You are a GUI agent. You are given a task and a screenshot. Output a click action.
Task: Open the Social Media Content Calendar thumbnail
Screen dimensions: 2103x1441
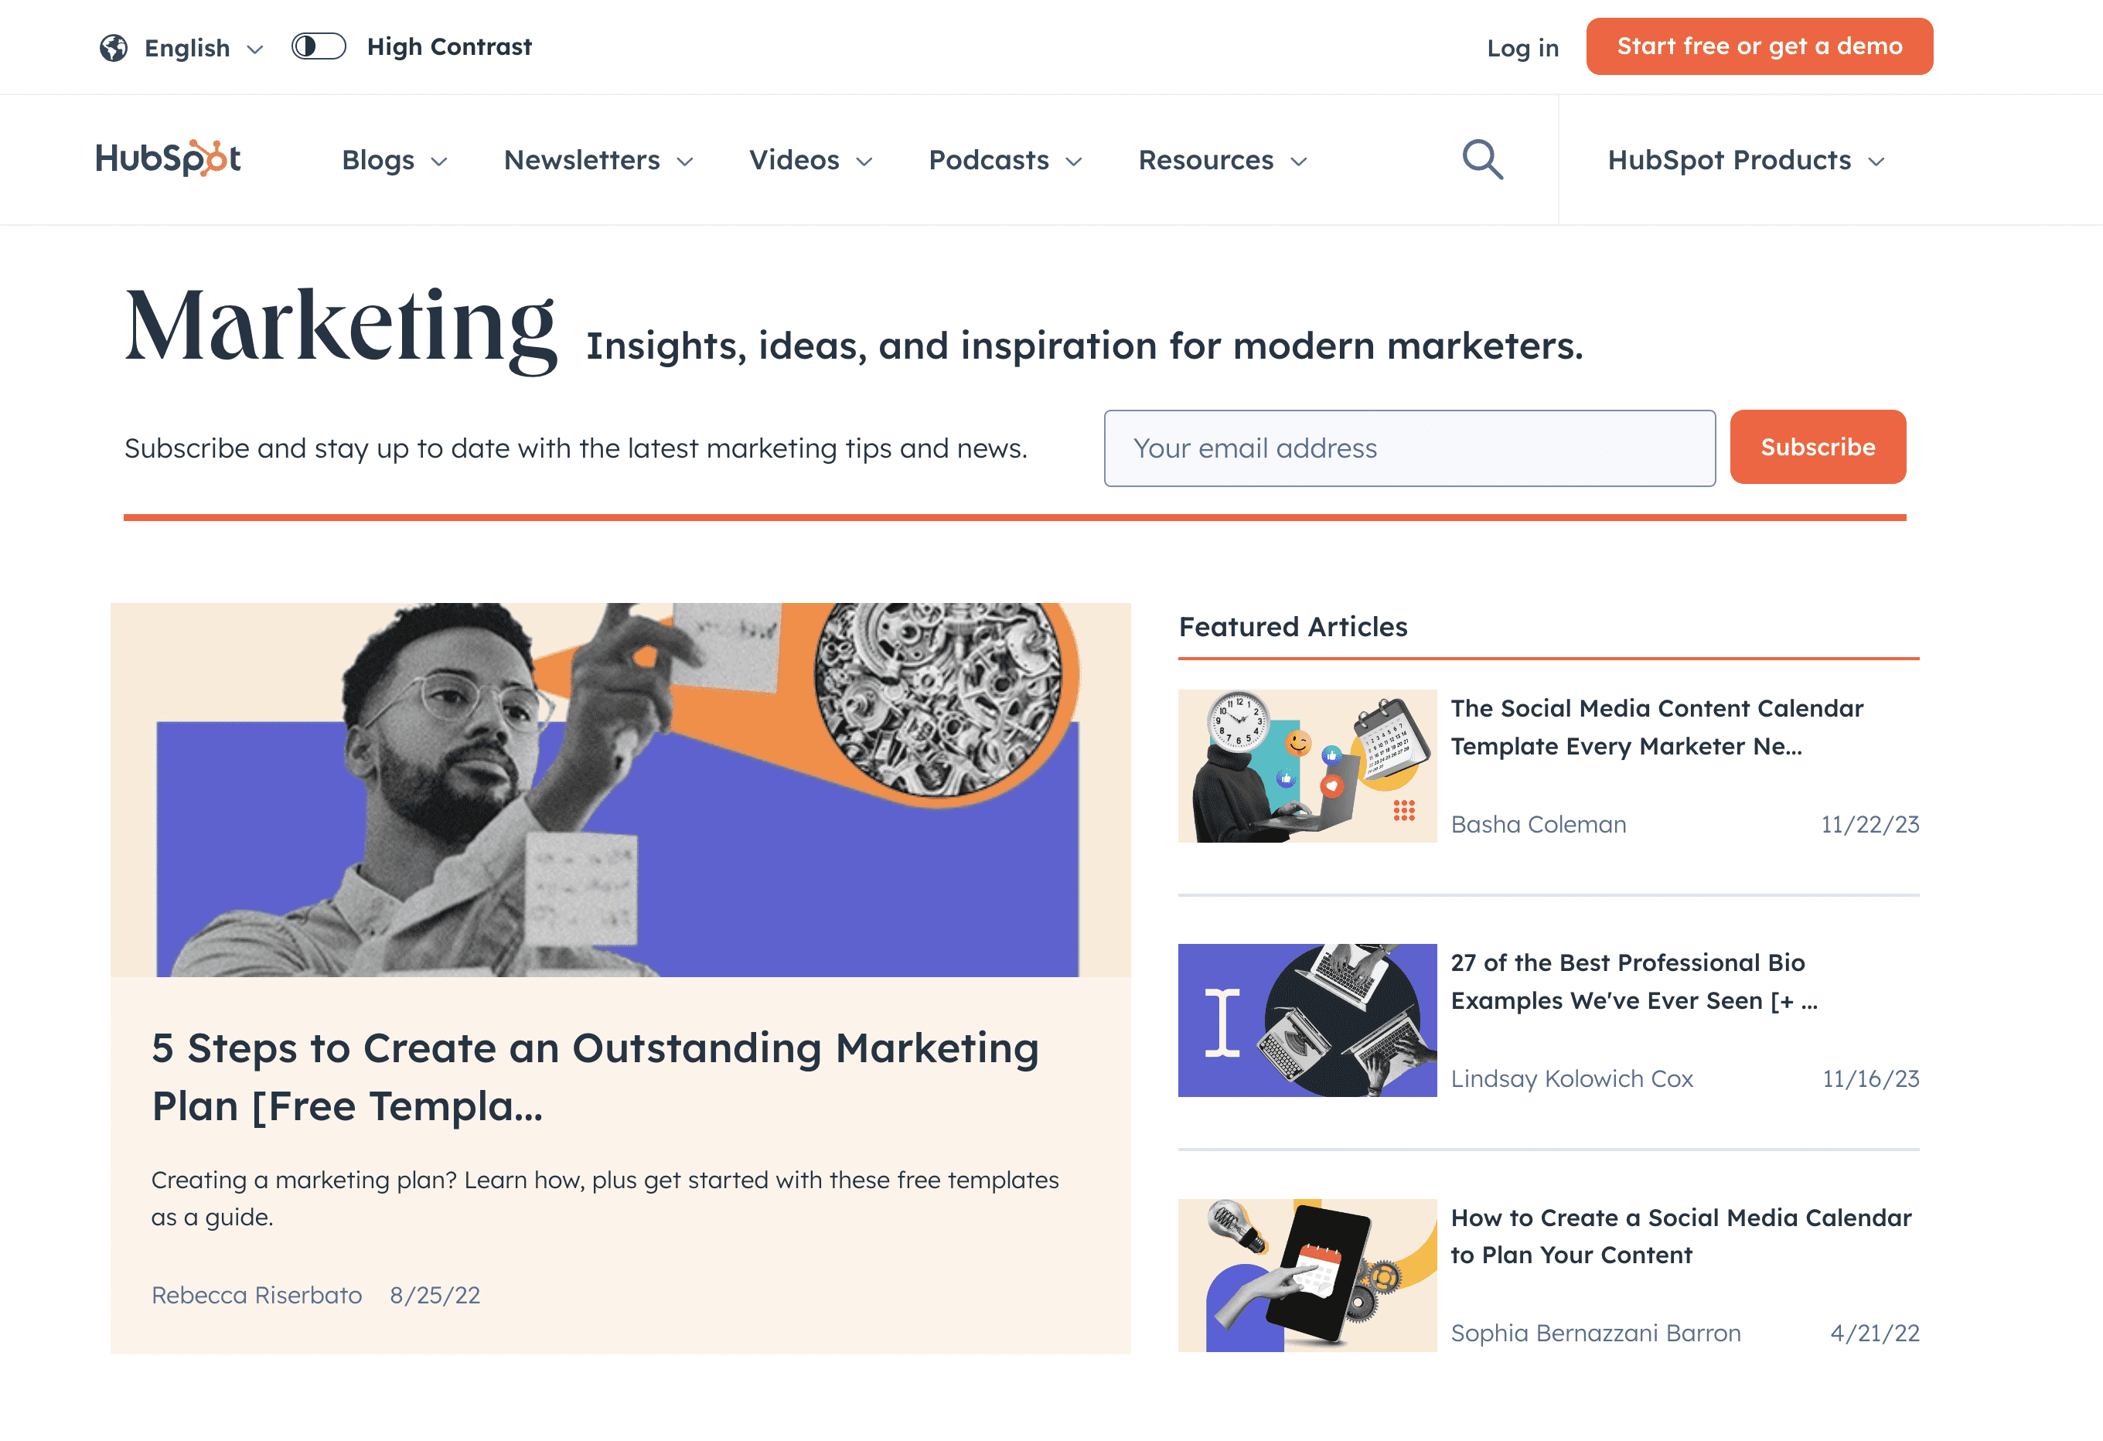[1307, 765]
